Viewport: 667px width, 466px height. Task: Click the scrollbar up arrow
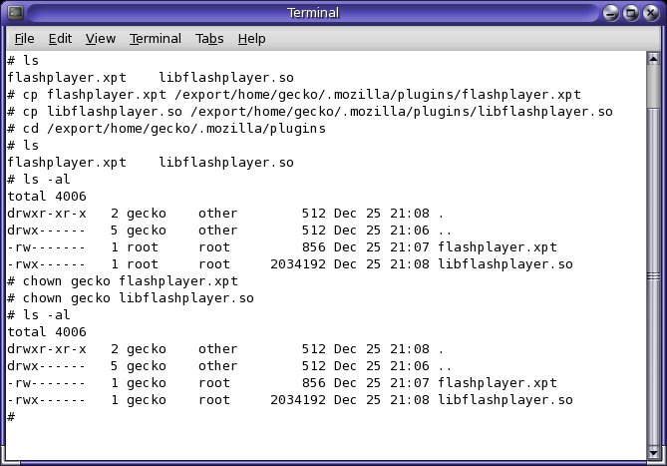coord(653,58)
